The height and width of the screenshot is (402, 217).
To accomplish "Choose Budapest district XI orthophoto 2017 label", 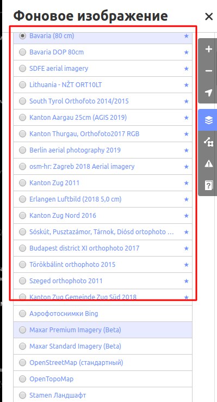I will tap(84, 248).
